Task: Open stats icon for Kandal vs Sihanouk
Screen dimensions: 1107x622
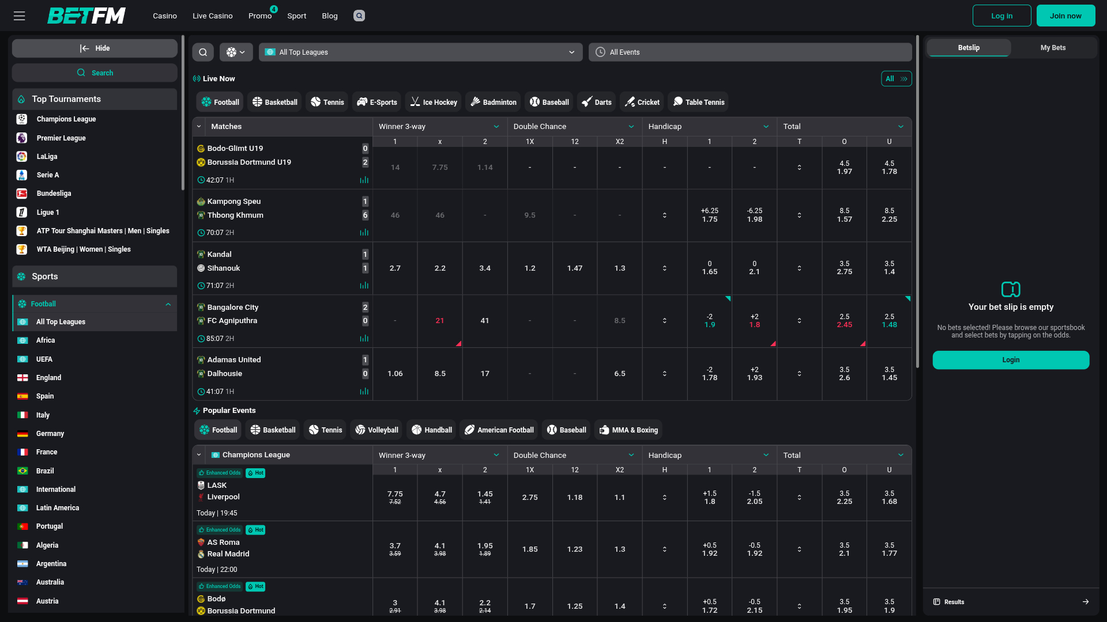Action: (x=364, y=286)
